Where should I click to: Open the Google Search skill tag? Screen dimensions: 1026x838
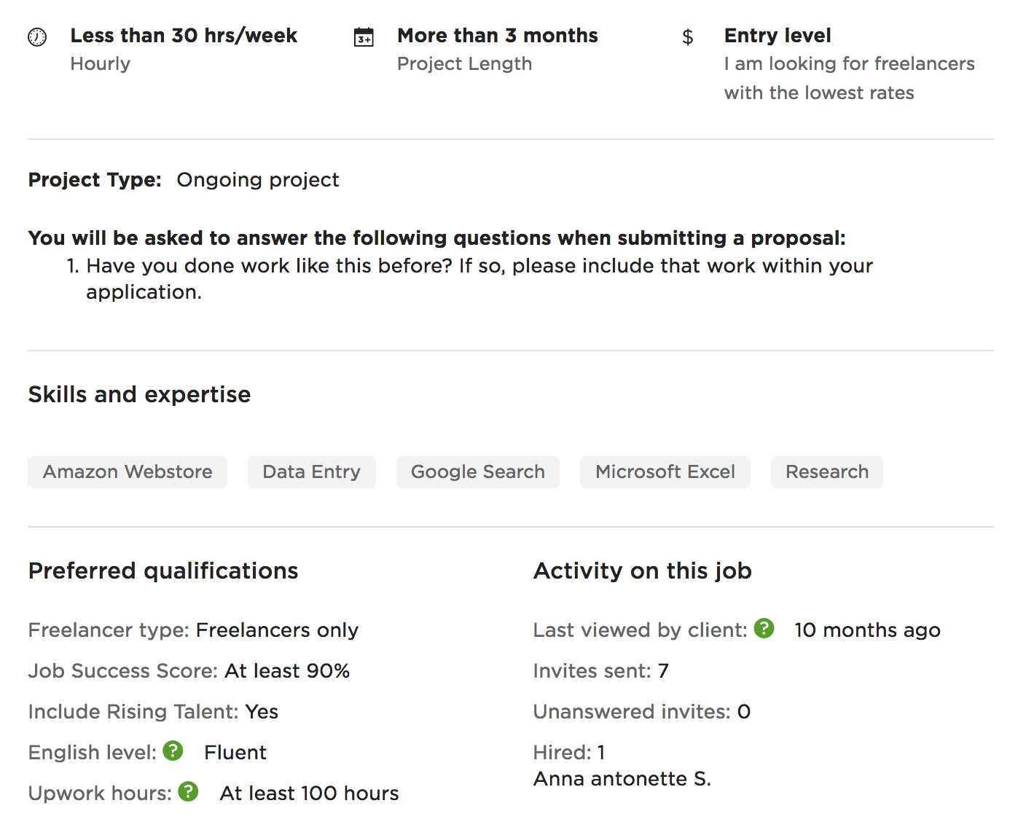(477, 472)
